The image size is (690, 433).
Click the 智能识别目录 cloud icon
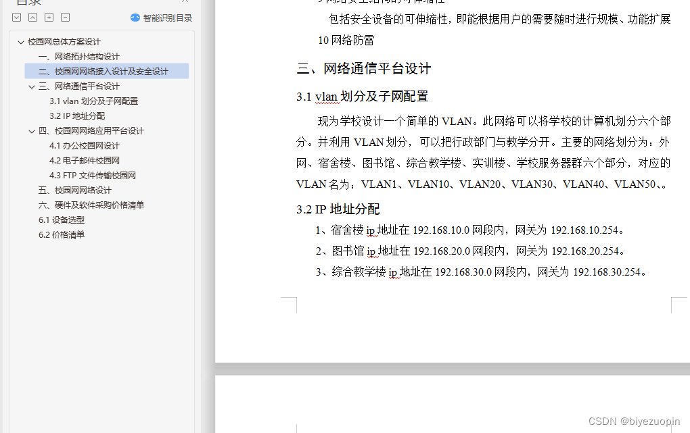pyautogui.click(x=135, y=18)
